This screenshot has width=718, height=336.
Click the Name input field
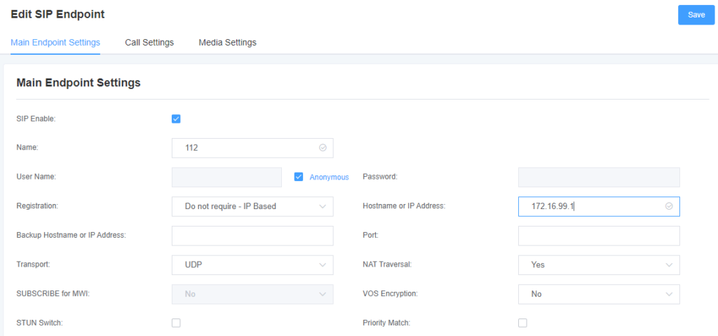tap(245, 148)
